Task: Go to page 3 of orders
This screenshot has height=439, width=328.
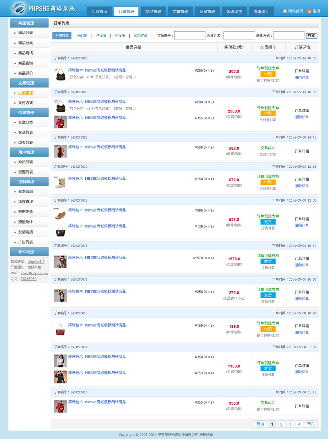Action: [x=290, y=424]
